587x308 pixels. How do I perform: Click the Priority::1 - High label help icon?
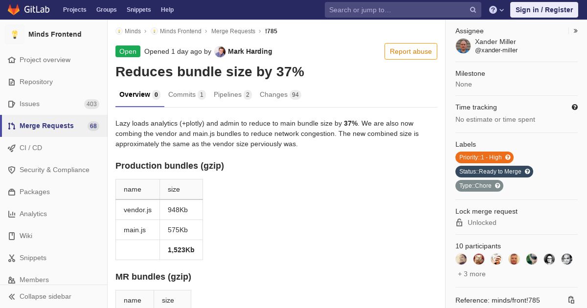click(x=508, y=157)
